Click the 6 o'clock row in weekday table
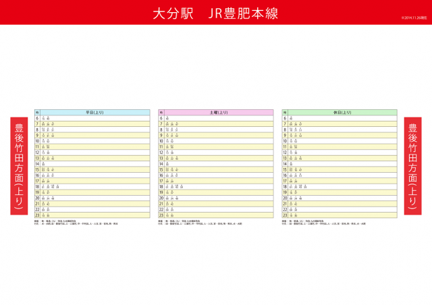The height and width of the screenshot is (305, 432). point(92,119)
